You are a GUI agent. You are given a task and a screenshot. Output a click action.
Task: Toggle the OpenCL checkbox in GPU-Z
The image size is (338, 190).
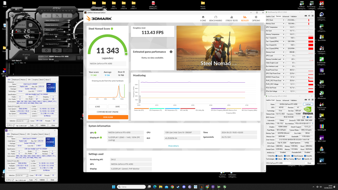coord(276,156)
